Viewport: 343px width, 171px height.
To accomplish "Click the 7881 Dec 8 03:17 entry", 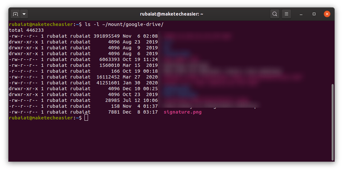I will click(133, 112).
